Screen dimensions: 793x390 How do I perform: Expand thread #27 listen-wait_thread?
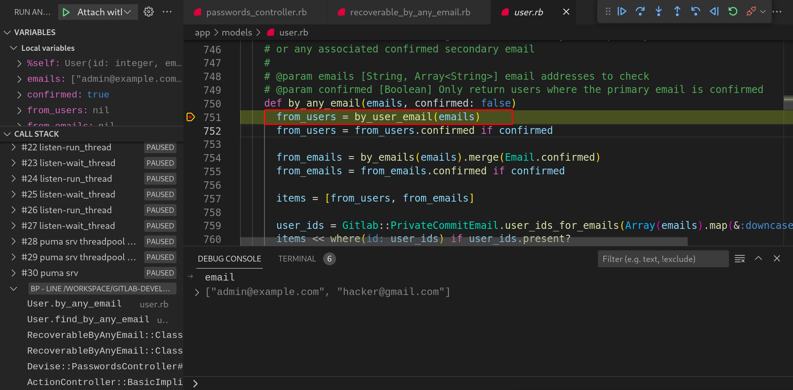click(14, 226)
